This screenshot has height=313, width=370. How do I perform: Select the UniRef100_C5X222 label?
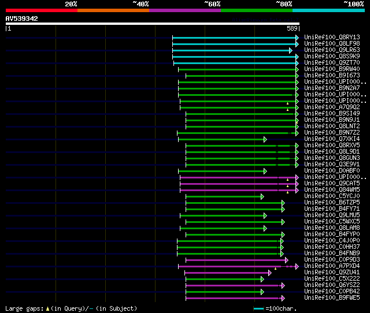coord(332,279)
